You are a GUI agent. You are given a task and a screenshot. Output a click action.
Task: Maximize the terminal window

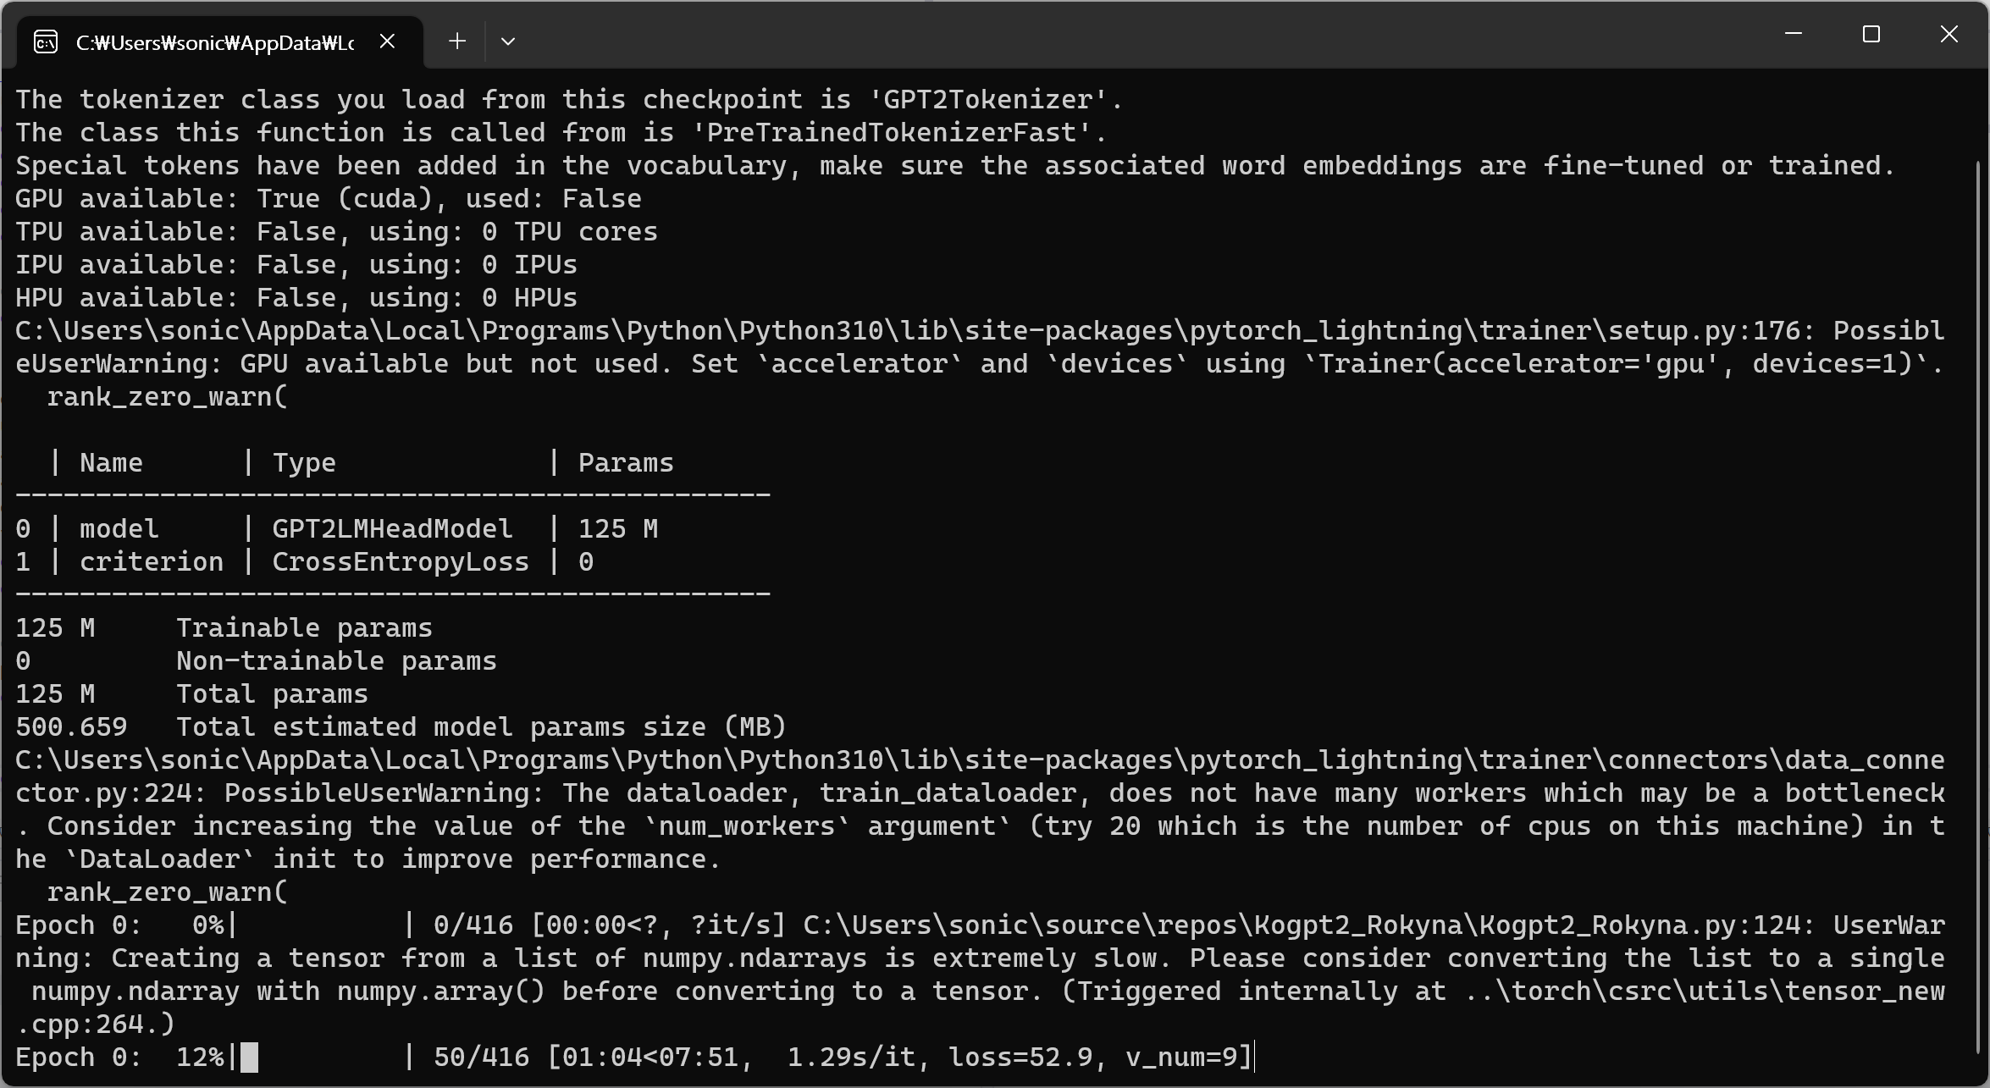[1871, 35]
